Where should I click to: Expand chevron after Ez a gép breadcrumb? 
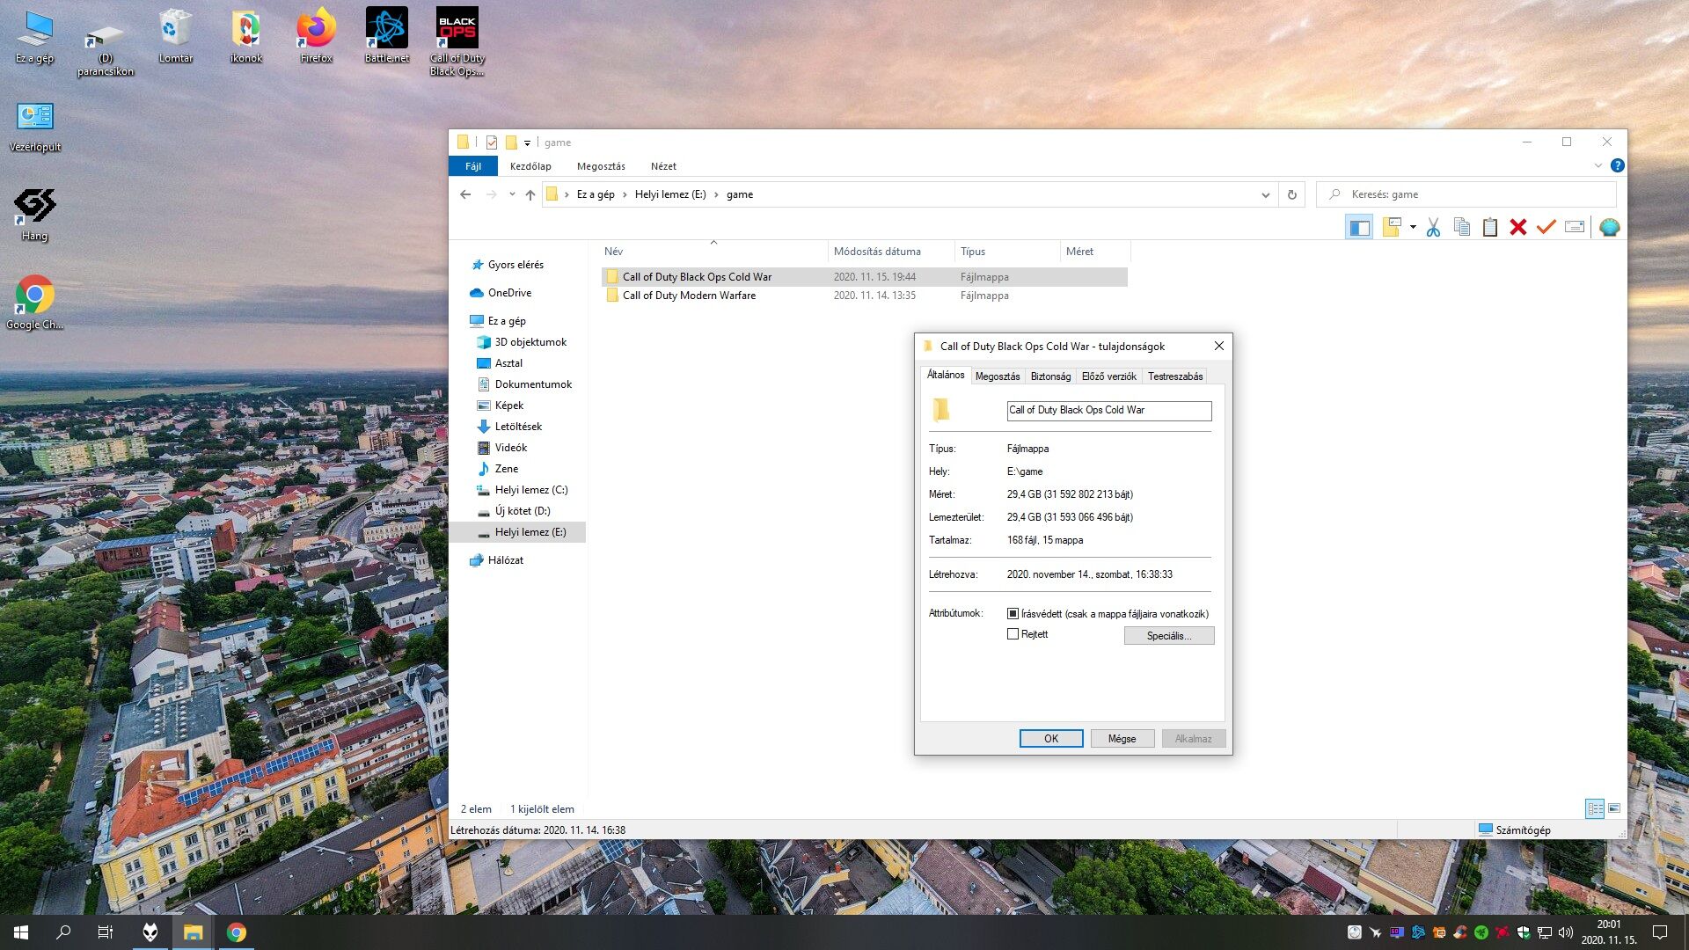coord(625,194)
